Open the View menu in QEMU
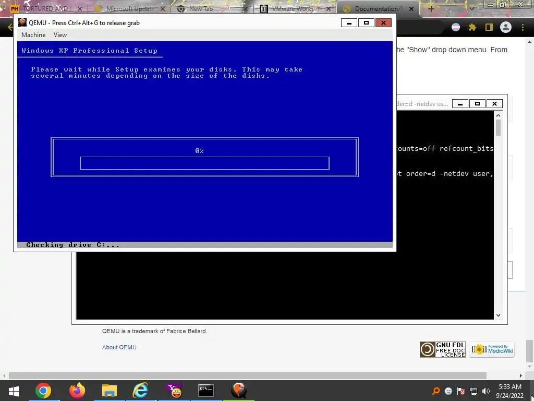 tap(60, 35)
